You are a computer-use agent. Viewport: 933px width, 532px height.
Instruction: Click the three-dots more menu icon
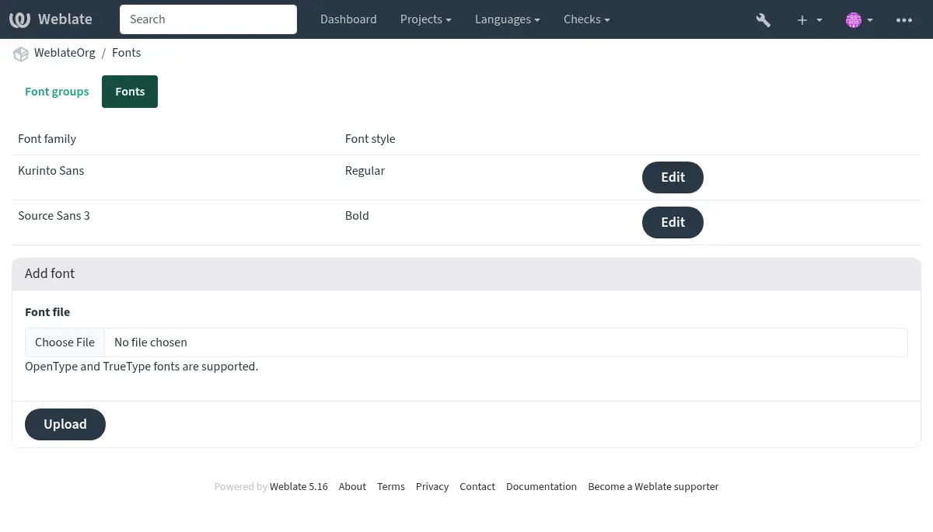[903, 19]
